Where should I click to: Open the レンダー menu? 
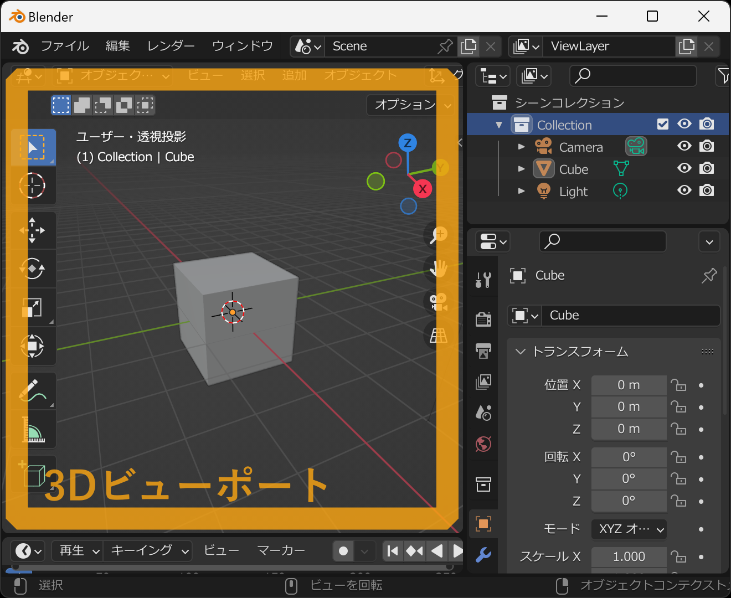point(171,47)
